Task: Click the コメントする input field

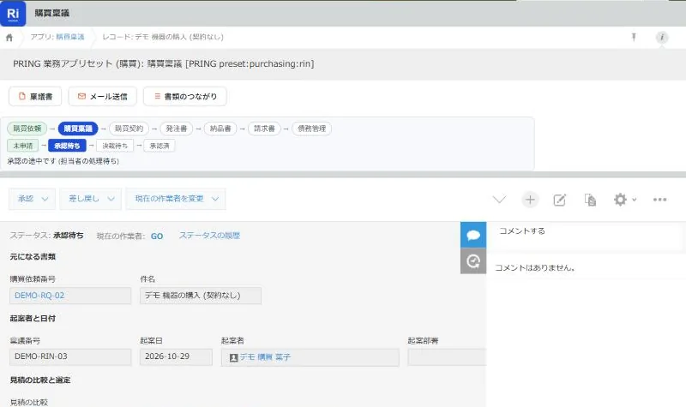Action: coord(586,236)
